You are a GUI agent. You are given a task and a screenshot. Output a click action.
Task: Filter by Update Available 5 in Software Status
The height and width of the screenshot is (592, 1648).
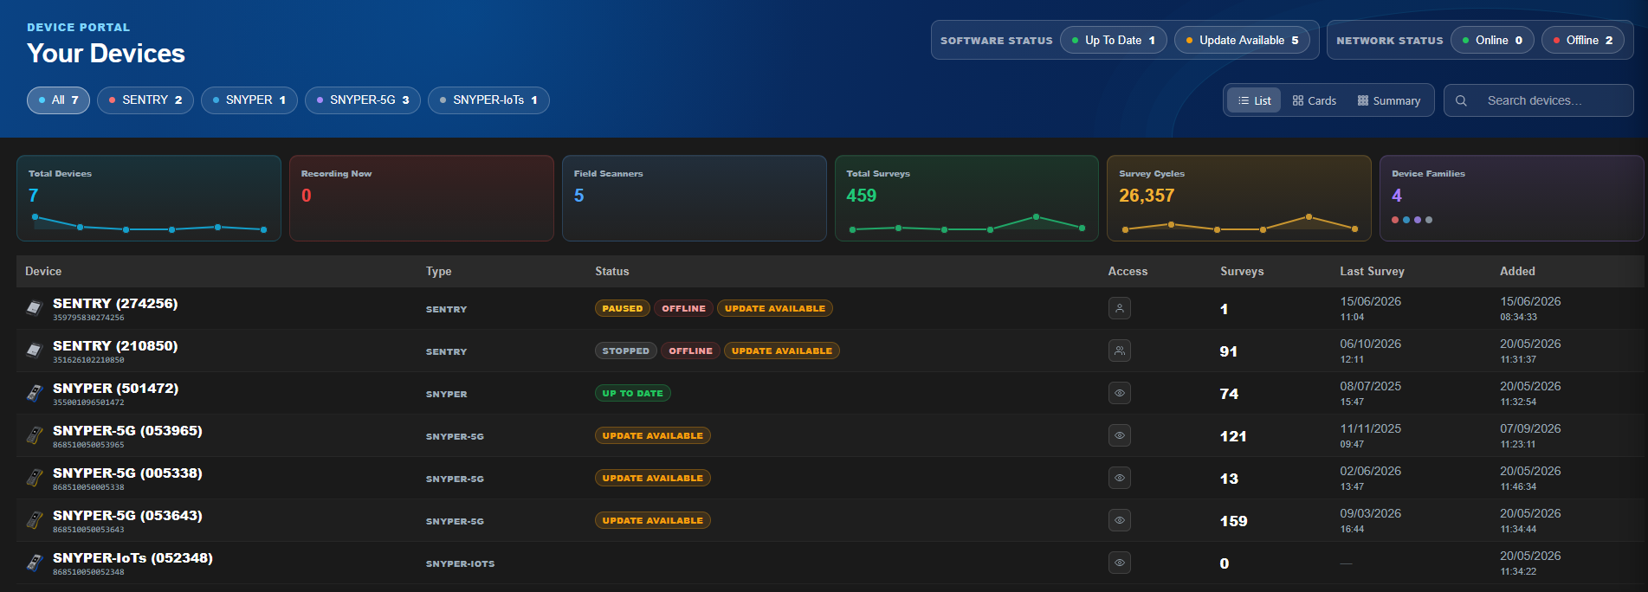click(1242, 41)
